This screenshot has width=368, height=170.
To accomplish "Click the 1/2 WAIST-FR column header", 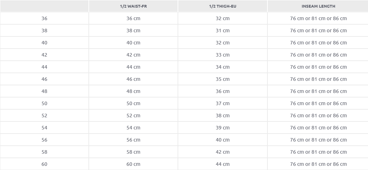I will tap(133, 6).
